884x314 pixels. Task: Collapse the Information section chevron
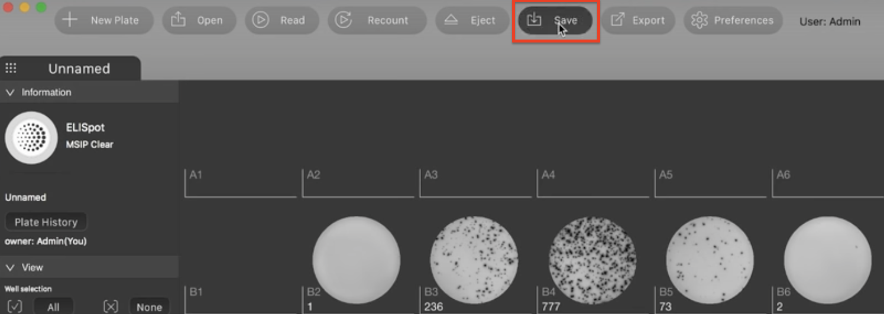point(11,92)
